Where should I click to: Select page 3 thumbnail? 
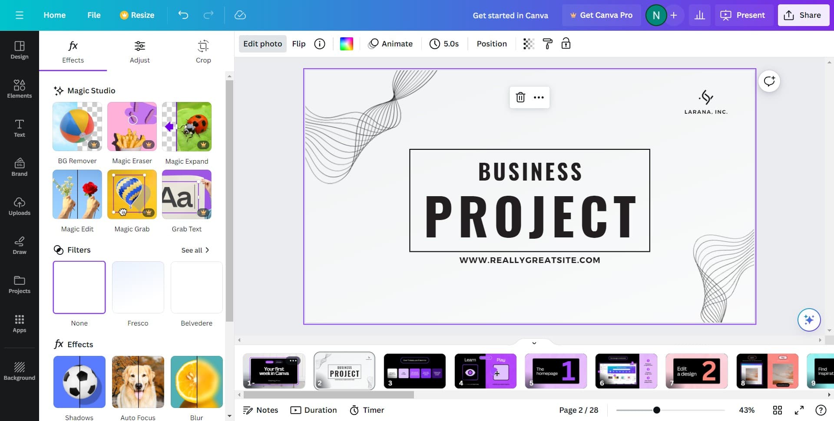415,371
